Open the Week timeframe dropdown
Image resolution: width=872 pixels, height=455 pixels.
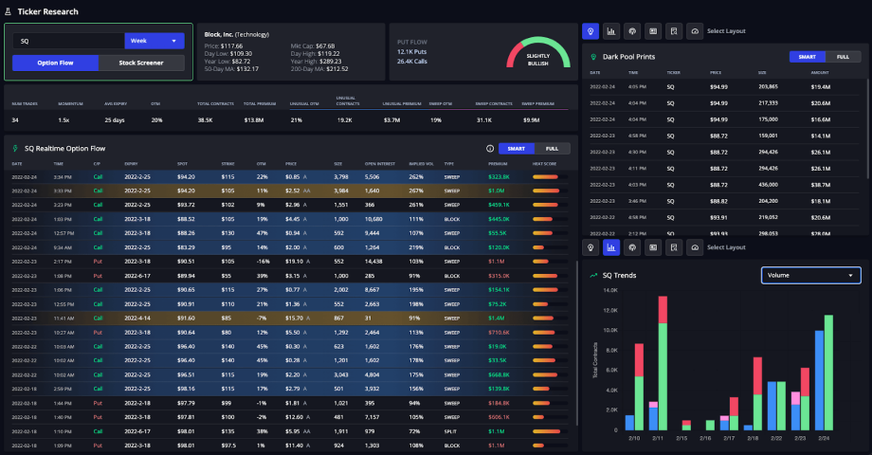pos(154,41)
